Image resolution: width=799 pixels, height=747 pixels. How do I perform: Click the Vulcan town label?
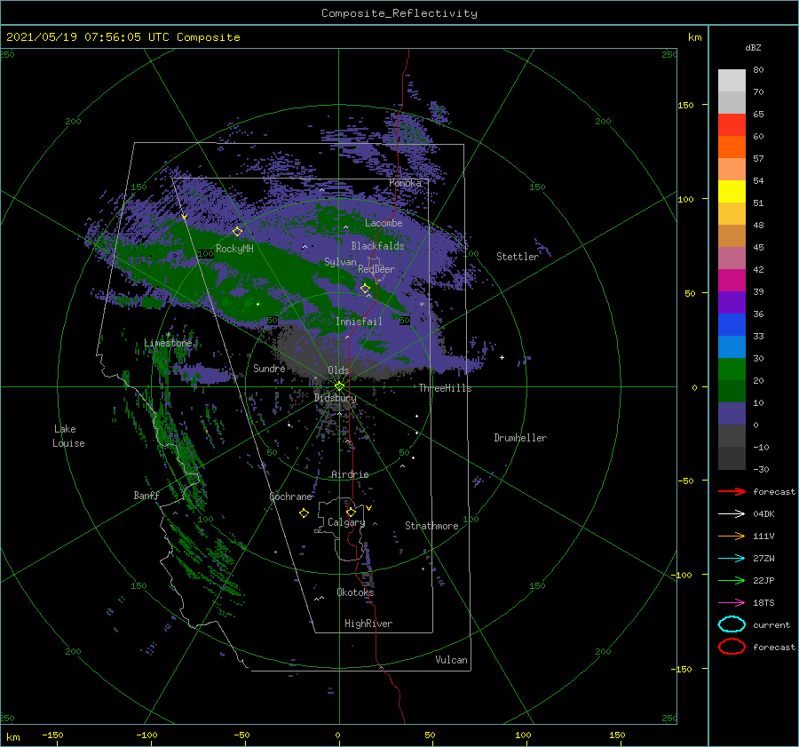coord(452,660)
